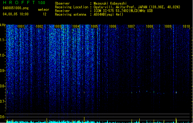Click the 1005 time axis marker
This screenshot has width=193, height=123.
(94, 26)
